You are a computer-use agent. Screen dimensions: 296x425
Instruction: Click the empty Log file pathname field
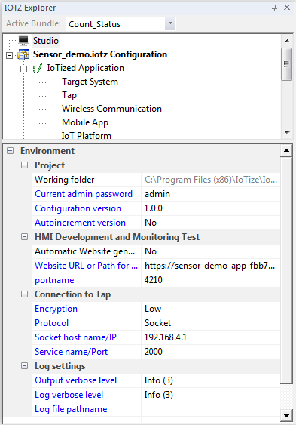click(x=211, y=409)
